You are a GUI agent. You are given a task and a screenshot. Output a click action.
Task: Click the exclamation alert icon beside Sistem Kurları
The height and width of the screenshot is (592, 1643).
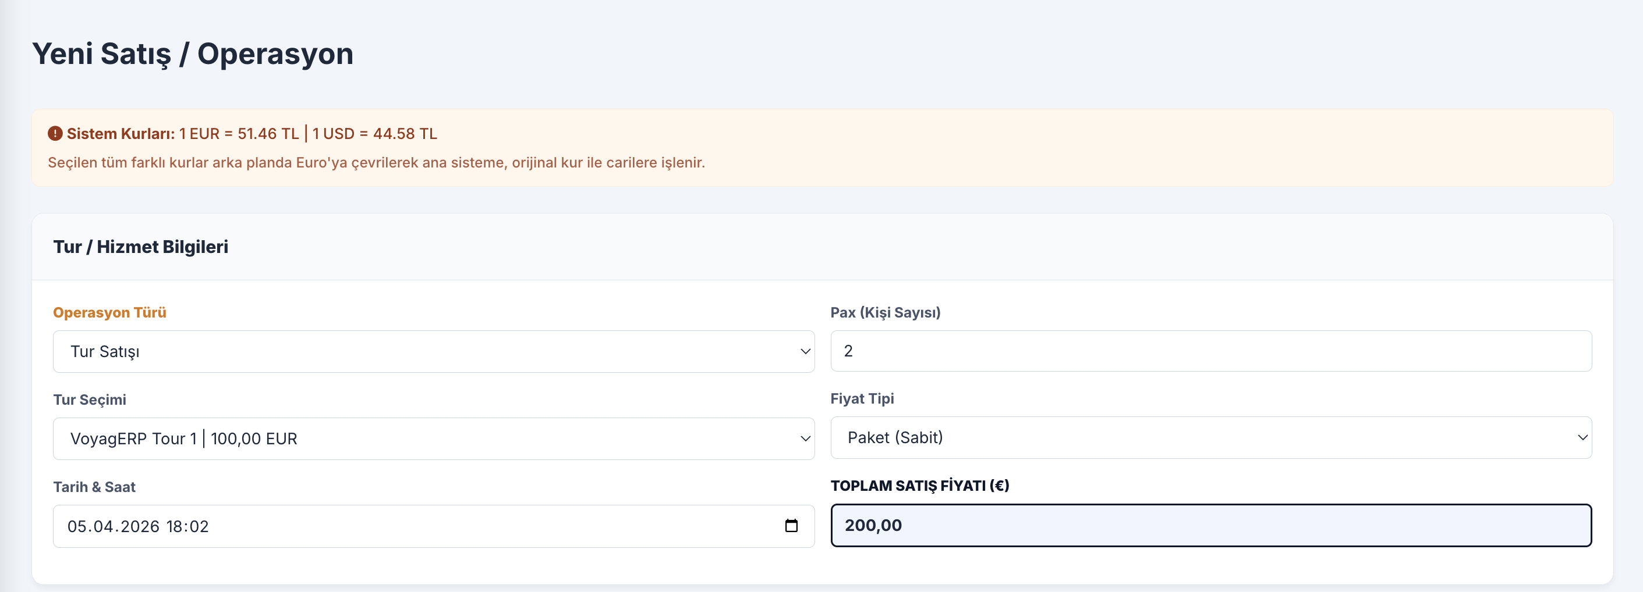55,134
